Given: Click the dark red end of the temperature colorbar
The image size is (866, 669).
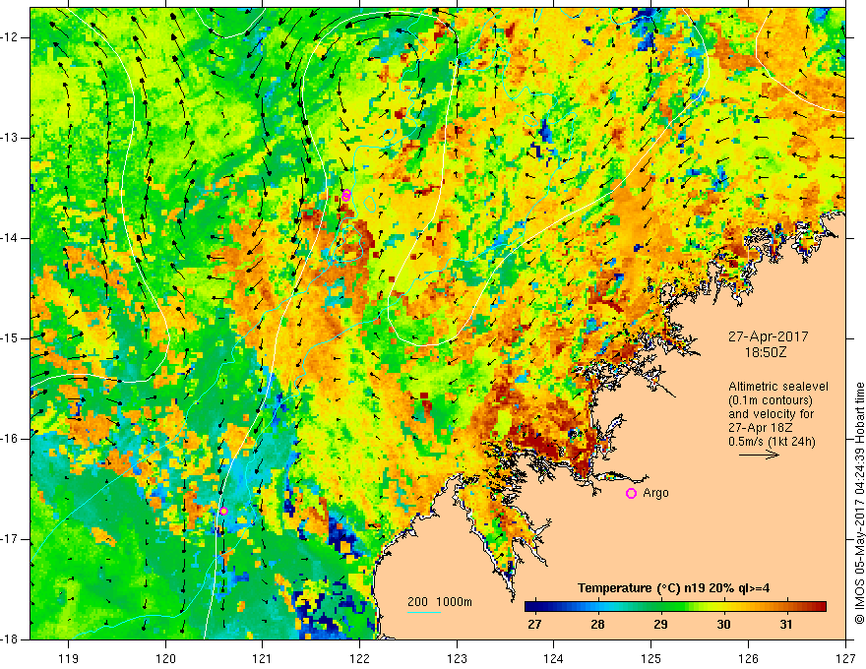Looking at the screenshot, I should tap(820, 607).
